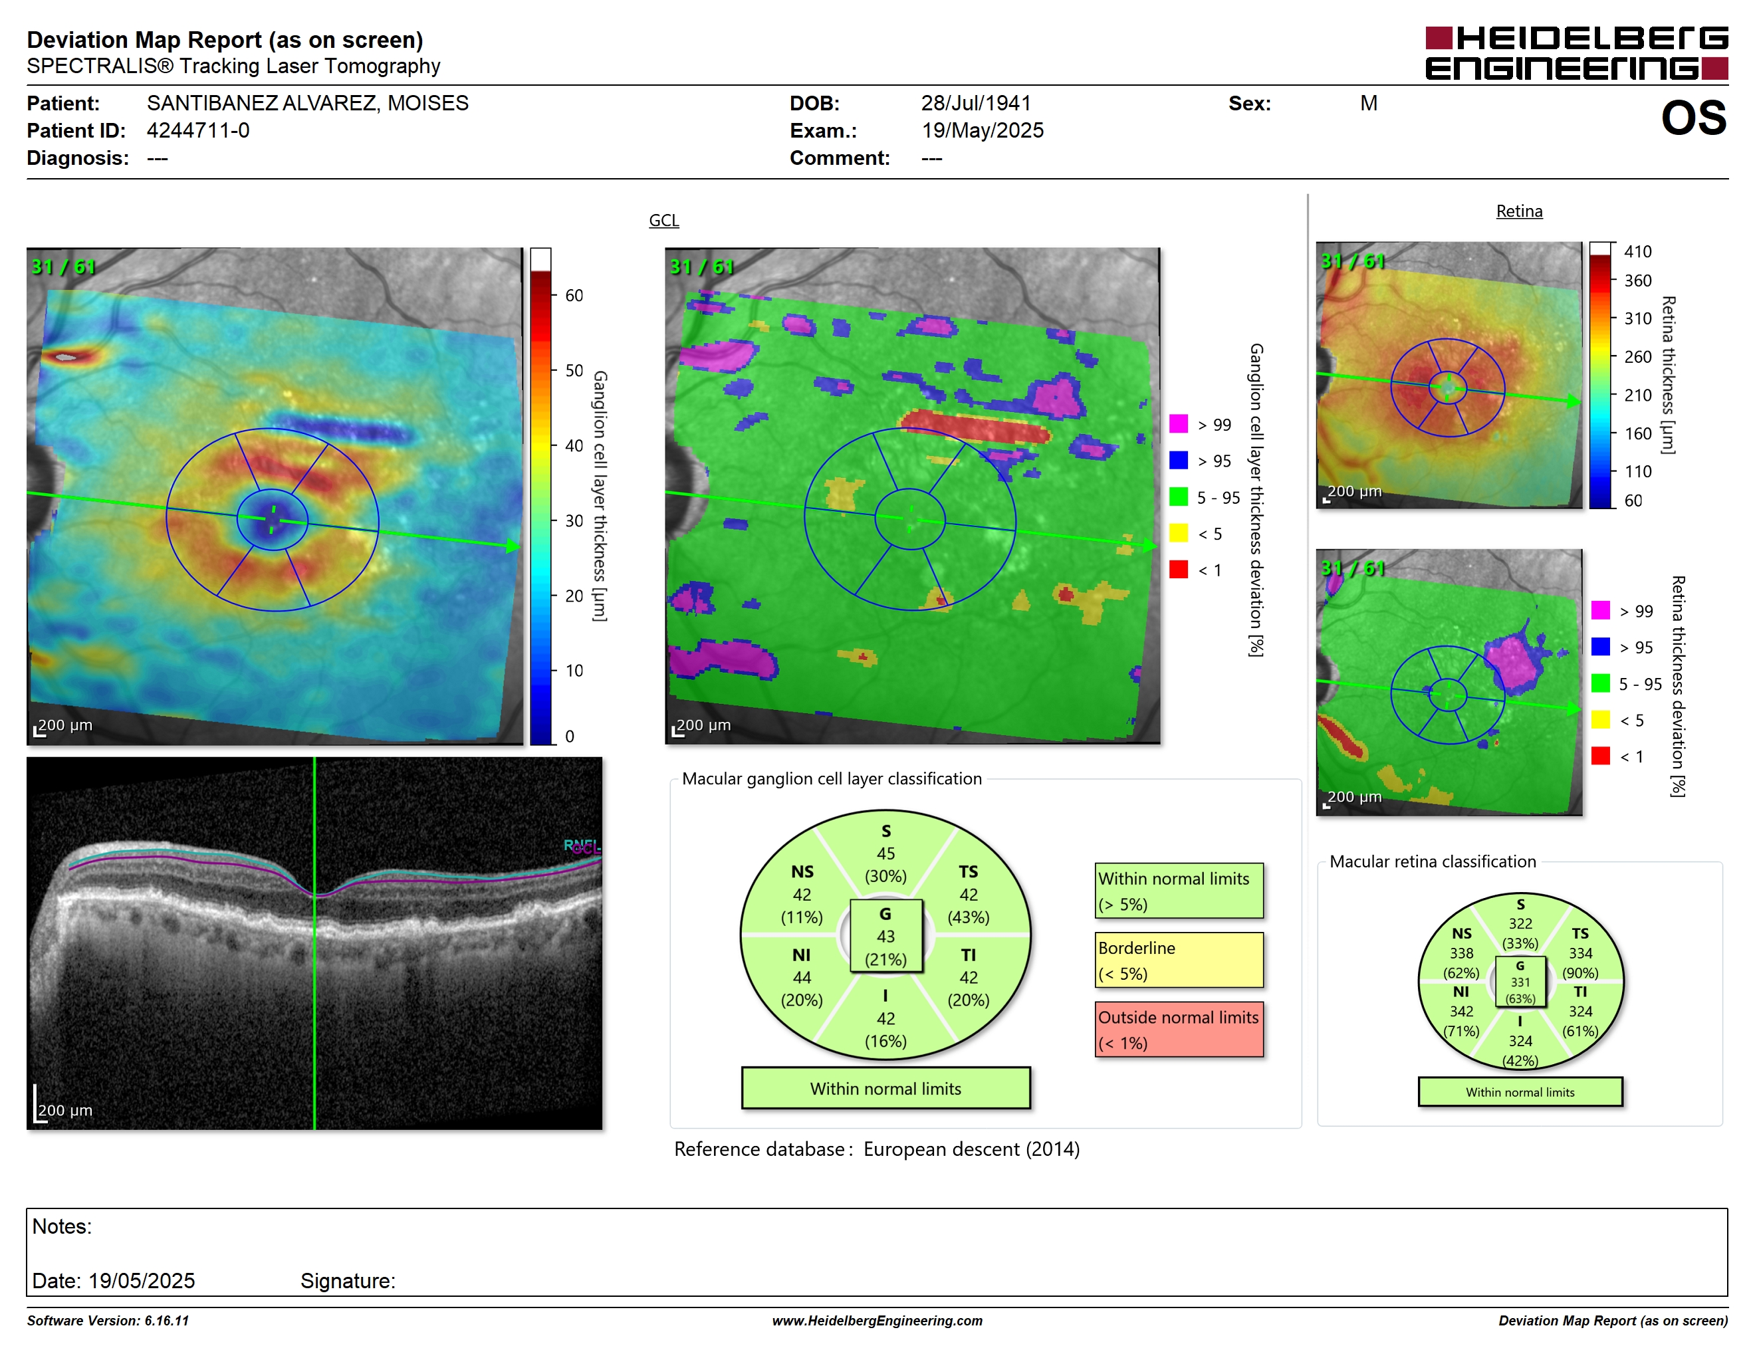Select the retina deviation map thumbnail

[x=1449, y=682]
